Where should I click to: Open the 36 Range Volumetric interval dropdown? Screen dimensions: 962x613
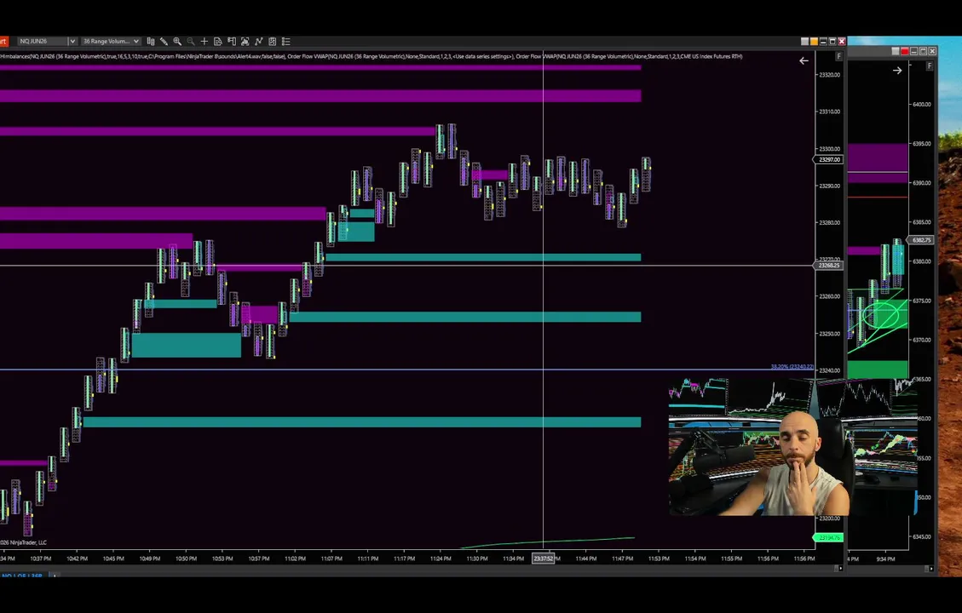(x=111, y=41)
